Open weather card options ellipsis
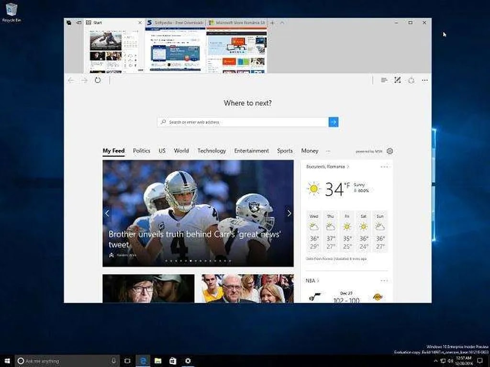The image size is (490, 367). coord(384,167)
